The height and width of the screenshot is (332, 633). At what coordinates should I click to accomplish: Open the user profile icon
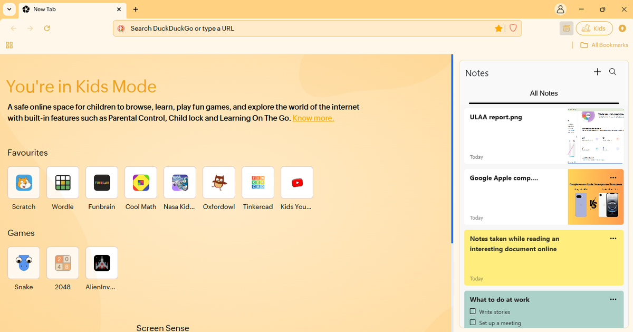click(x=560, y=10)
